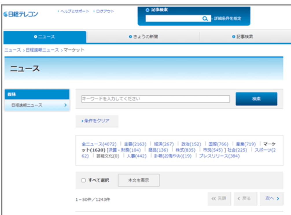Focus the キーワードを入力してください input field
Screen dimensions: 291x215
(155, 99)
